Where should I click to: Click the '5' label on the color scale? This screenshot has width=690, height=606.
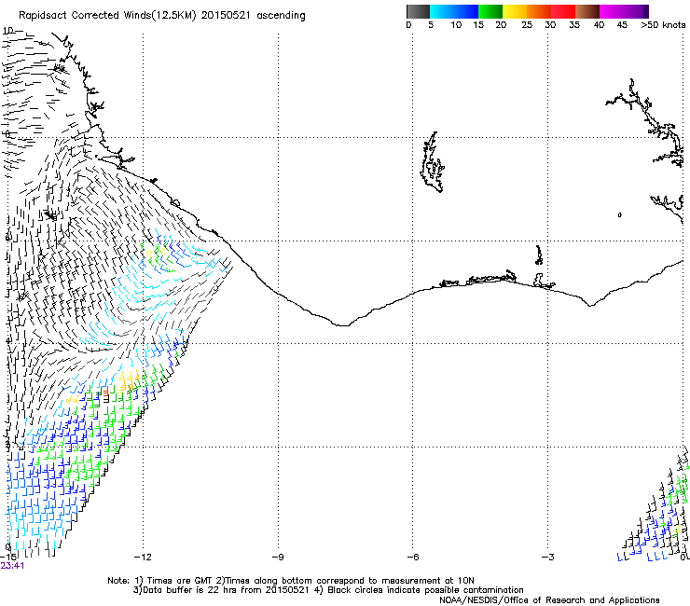click(x=431, y=25)
